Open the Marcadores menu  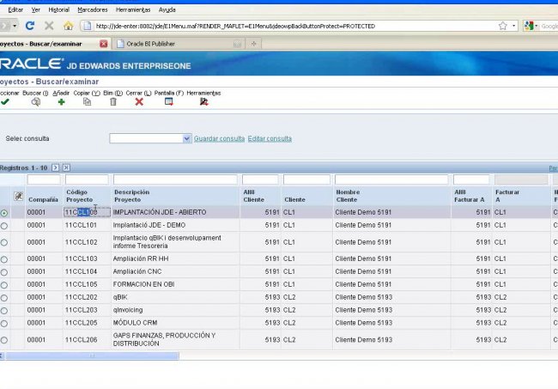pos(93,9)
